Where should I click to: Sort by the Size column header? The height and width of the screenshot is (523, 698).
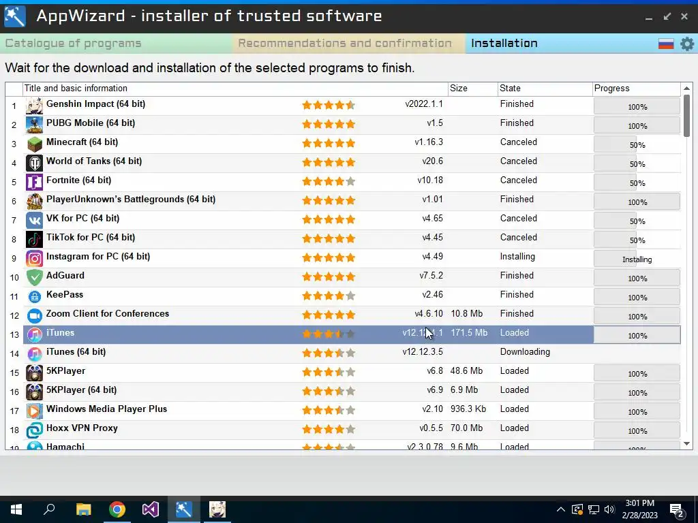pyautogui.click(x=473, y=89)
